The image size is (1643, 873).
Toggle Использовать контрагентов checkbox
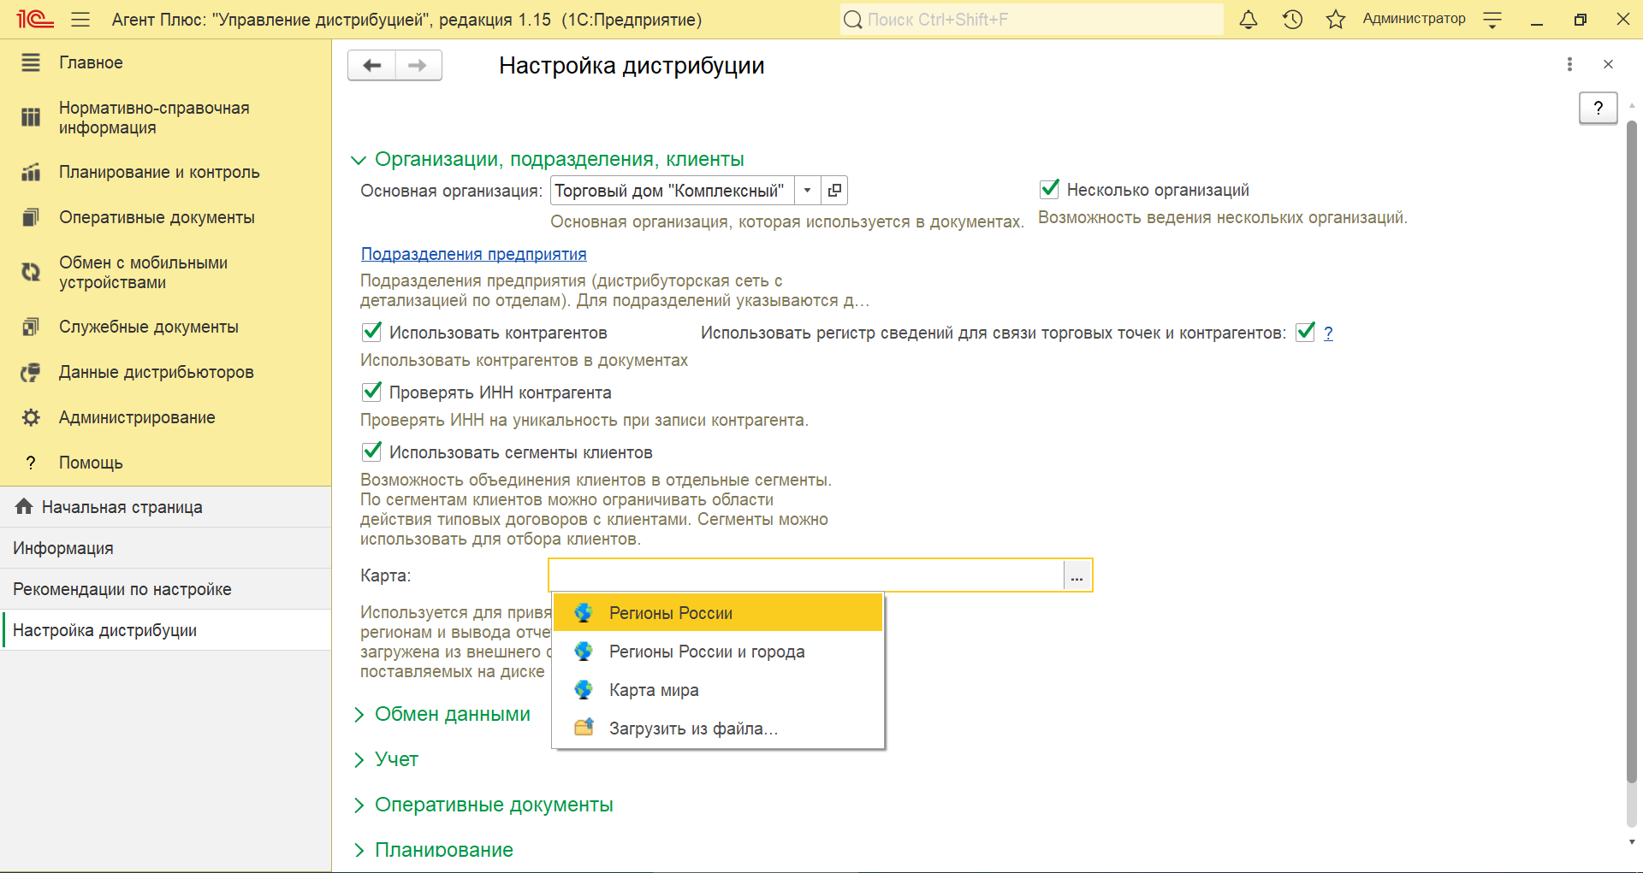tap(371, 332)
